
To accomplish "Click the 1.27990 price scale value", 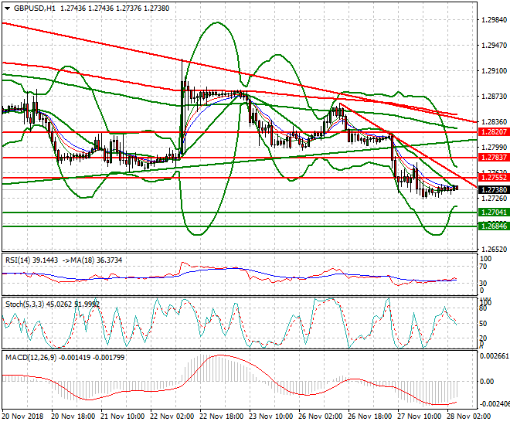I will [x=494, y=148].
